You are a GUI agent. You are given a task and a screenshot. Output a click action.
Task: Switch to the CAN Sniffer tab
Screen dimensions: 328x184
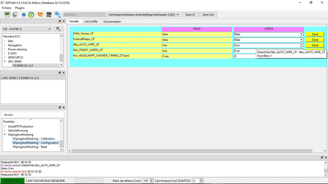(91, 22)
